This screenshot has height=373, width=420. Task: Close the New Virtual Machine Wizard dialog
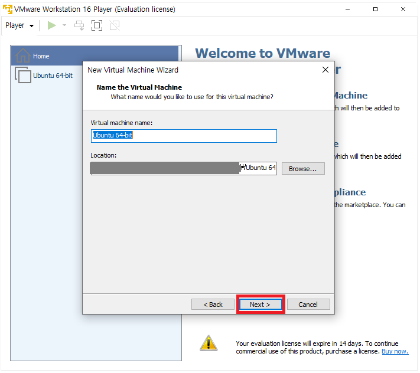point(325,70)
